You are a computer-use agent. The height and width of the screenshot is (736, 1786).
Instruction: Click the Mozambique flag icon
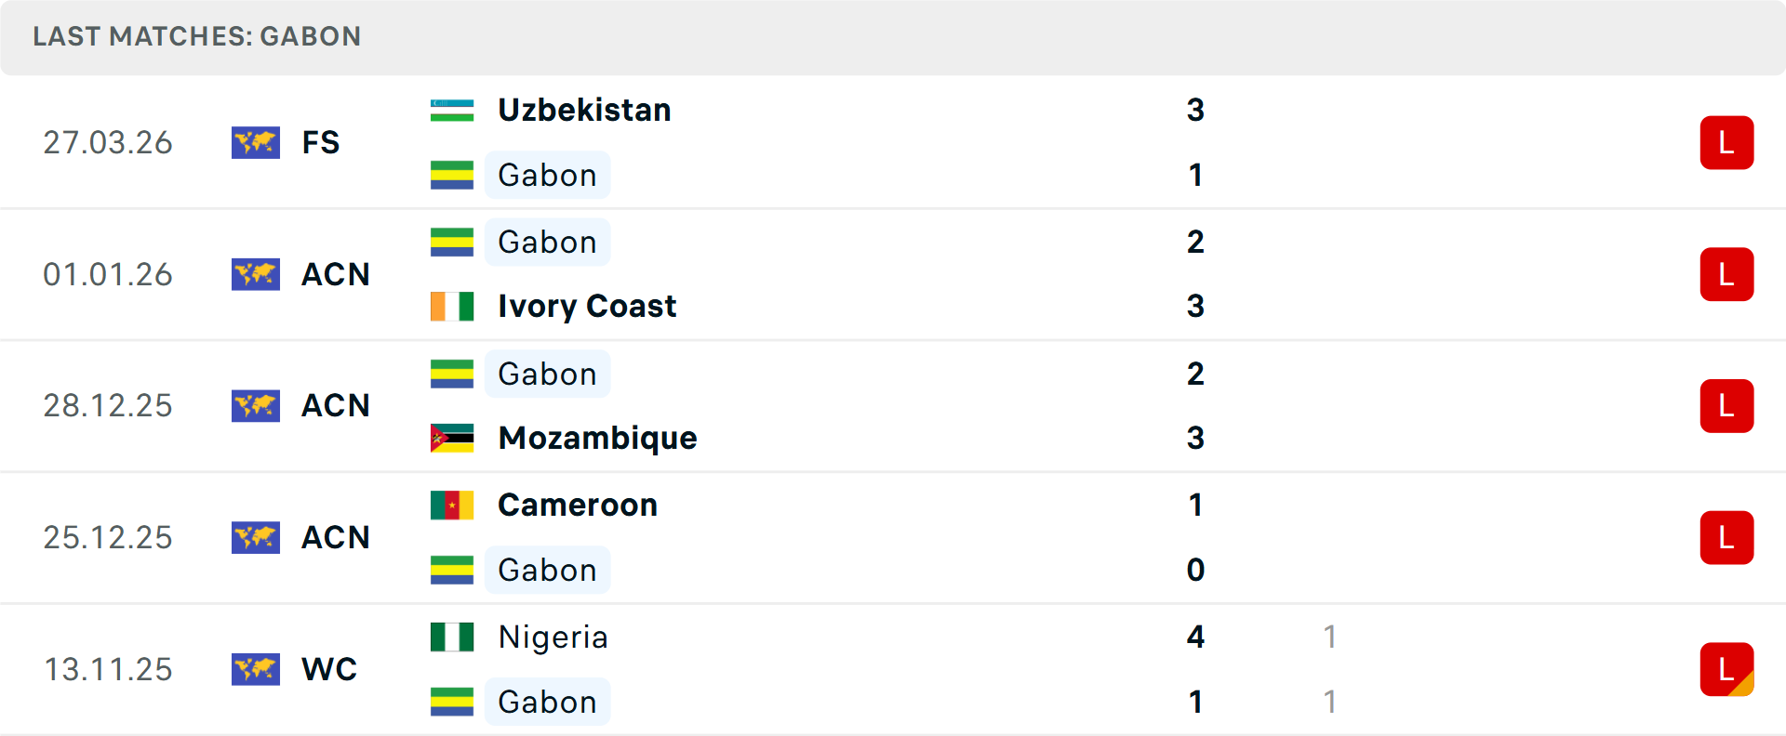(x=452, y=438)
